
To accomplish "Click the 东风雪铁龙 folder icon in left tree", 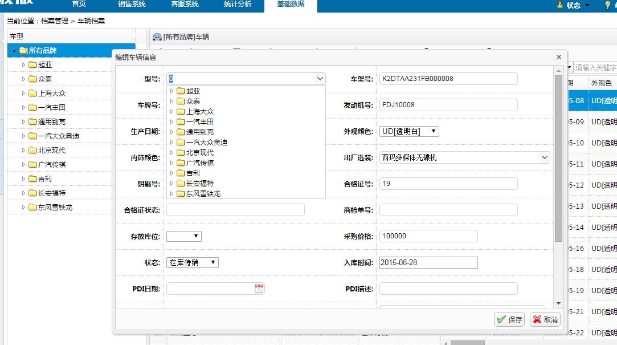I will tap(32, 208).
